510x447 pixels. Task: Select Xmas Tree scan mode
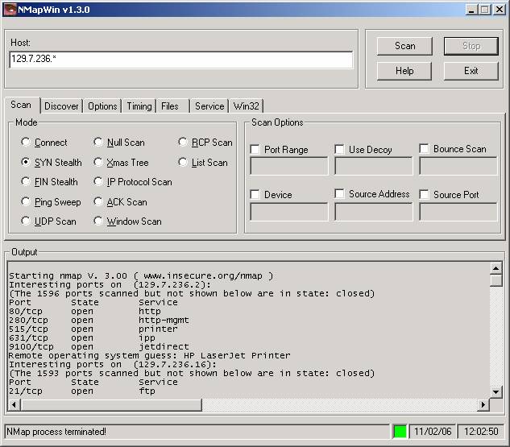pos(99,163)
